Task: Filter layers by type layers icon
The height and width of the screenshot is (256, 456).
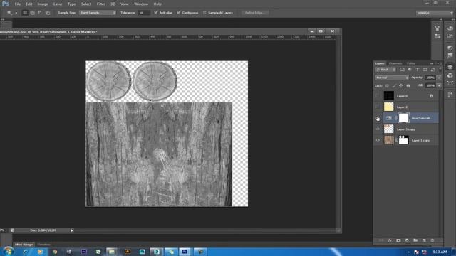Action: click(x=418, y=70)
